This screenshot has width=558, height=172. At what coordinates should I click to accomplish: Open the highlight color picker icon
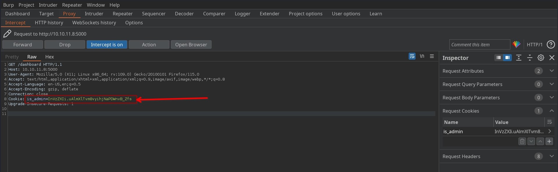coord(516,44)
